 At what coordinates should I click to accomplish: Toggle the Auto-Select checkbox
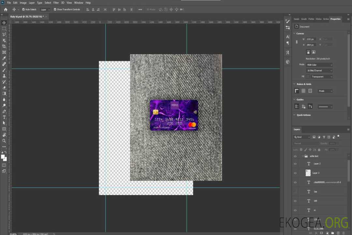(23, 9)
